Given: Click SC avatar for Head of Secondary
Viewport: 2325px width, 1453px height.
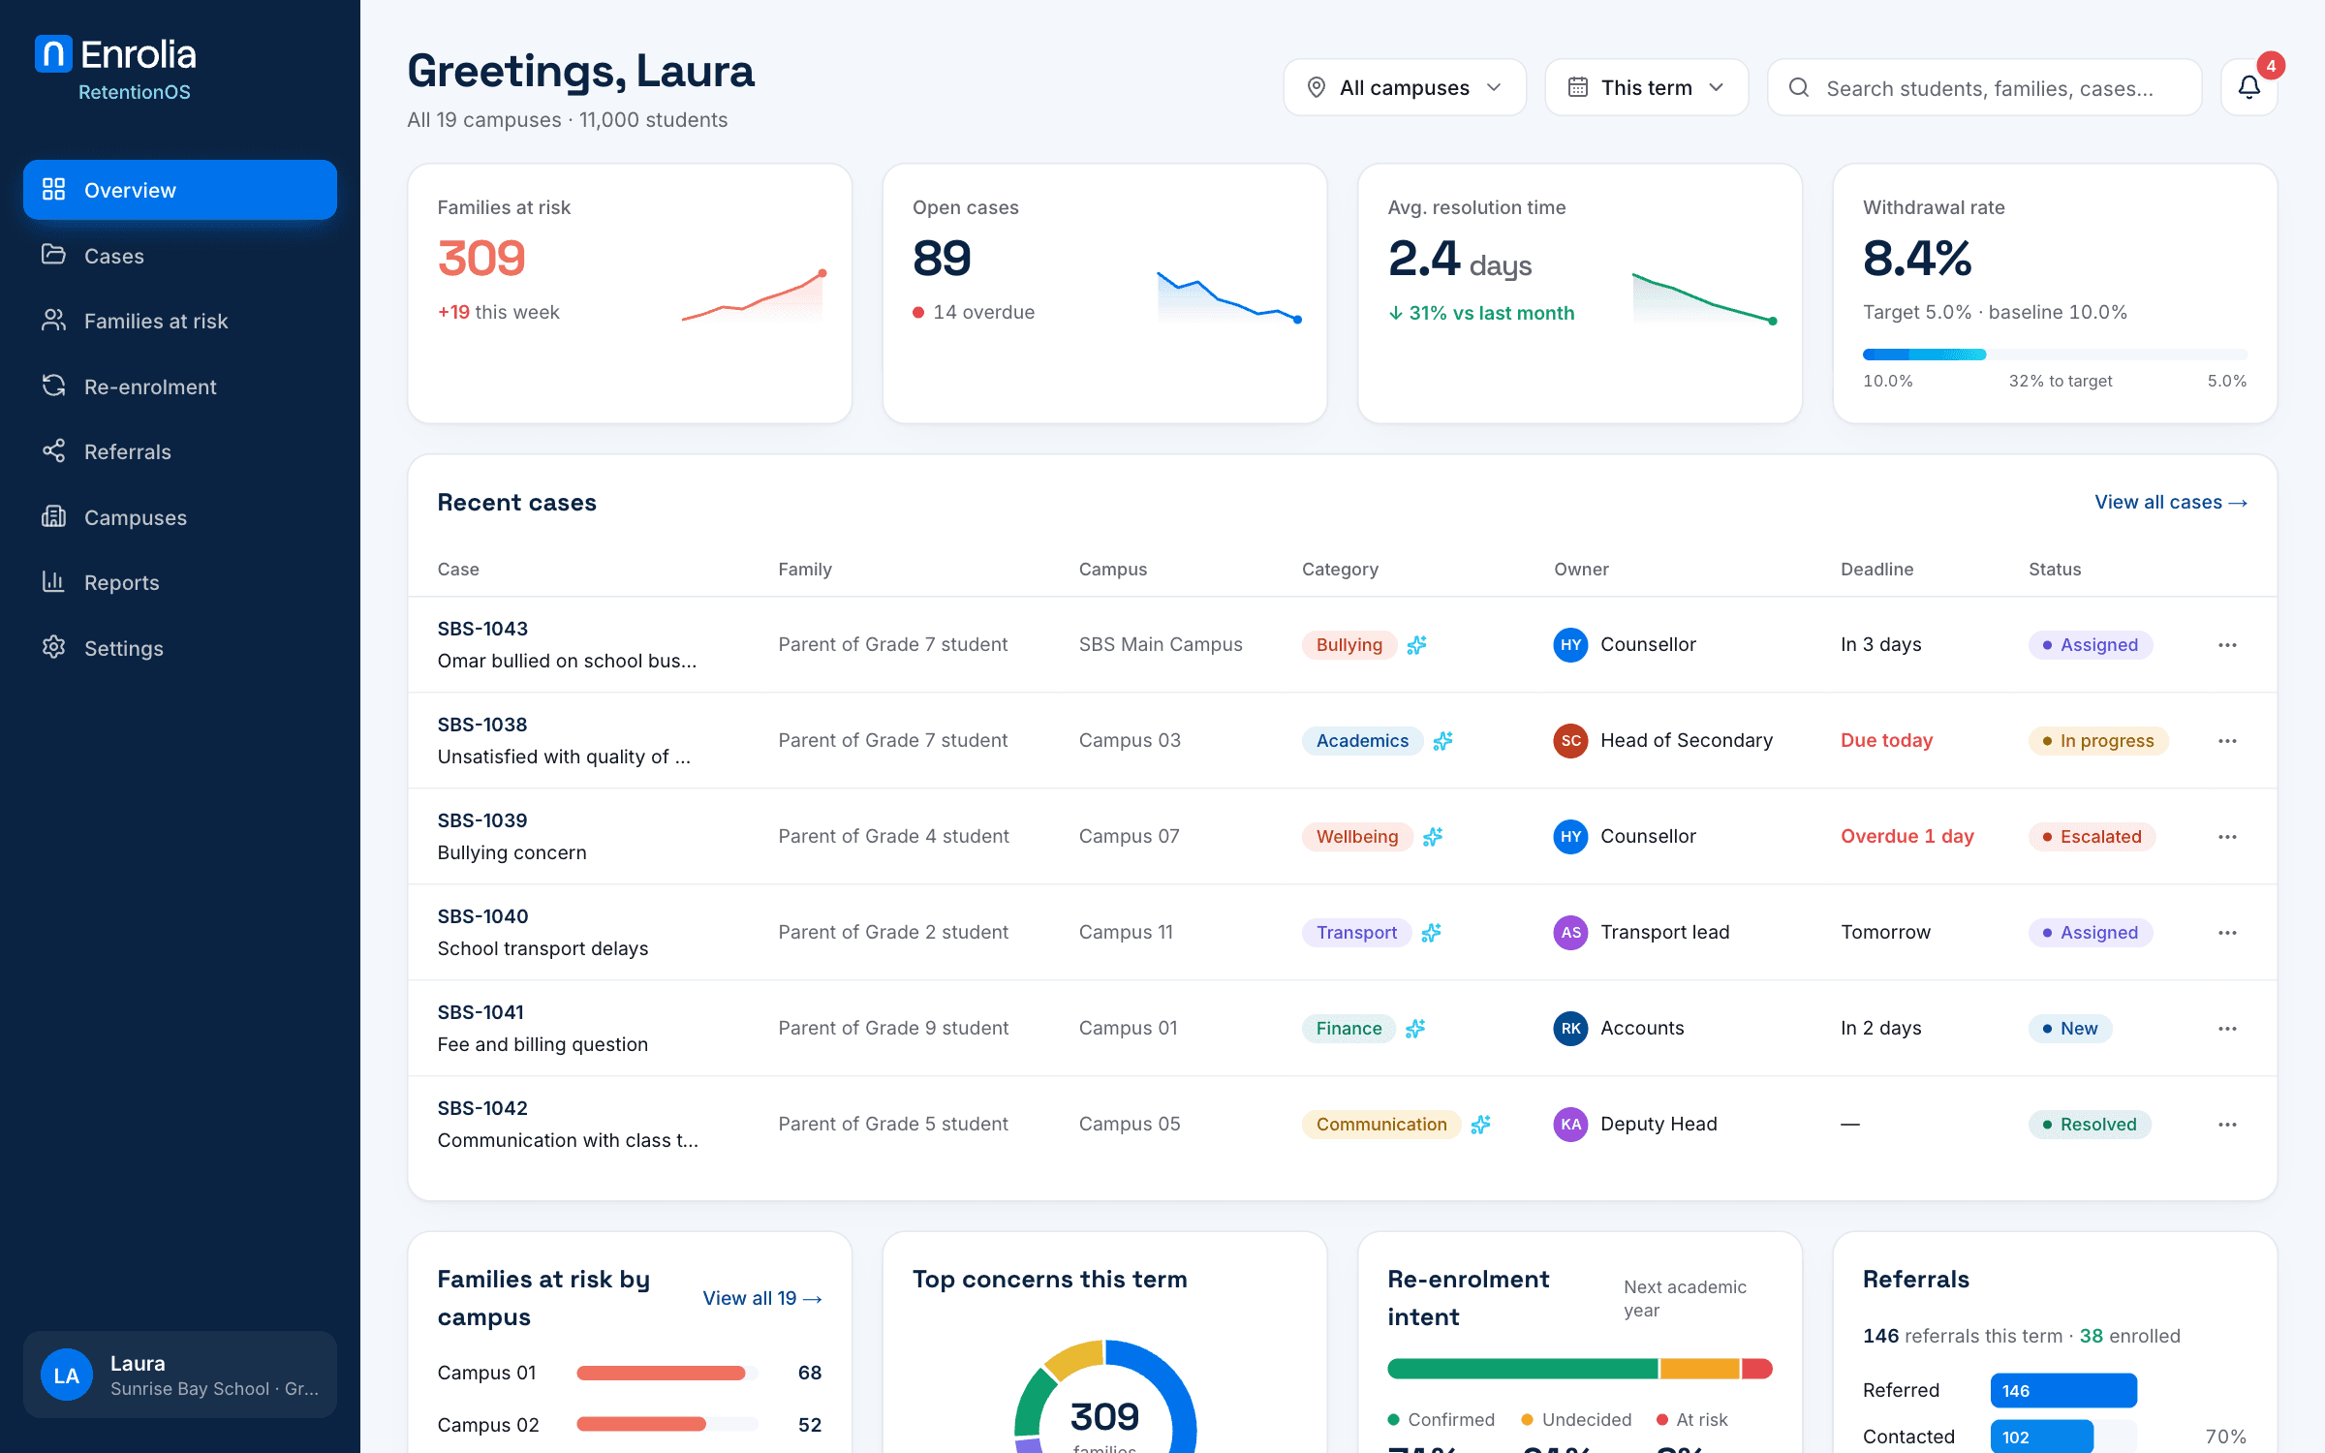Looking at the screenshot, I should click(x=1570, y=741).
